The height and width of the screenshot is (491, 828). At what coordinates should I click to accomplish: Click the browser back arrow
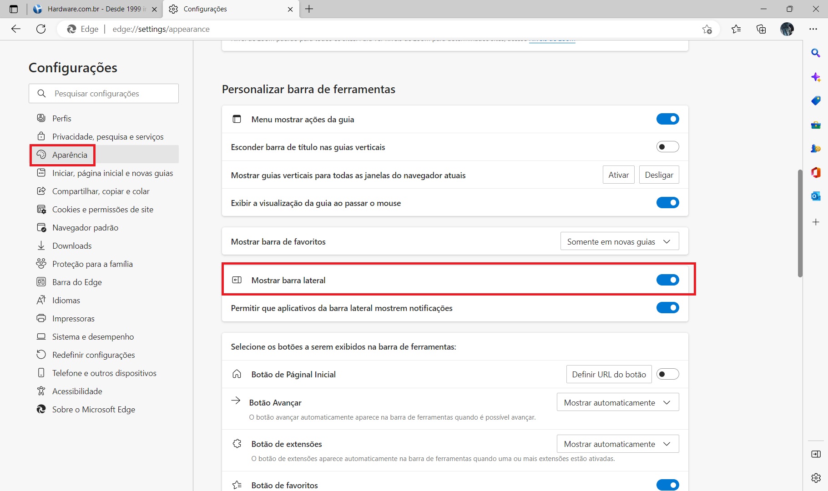tap(16, 29)
